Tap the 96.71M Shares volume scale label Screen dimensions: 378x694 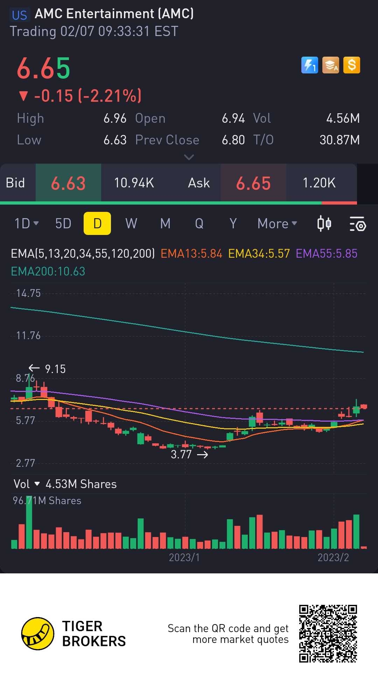(x=47, y=500)
